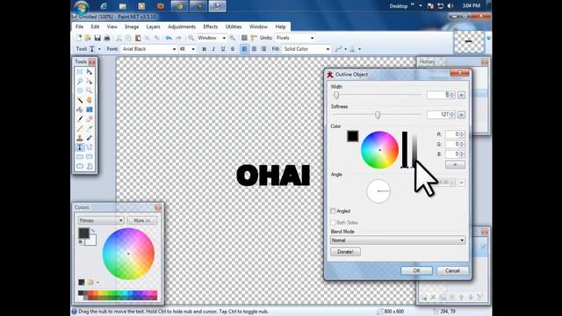This screenshot has height=316, width=562.
Task: Expand the Blend Mode dropdown showing Normal
Action: tap(398, 241)
